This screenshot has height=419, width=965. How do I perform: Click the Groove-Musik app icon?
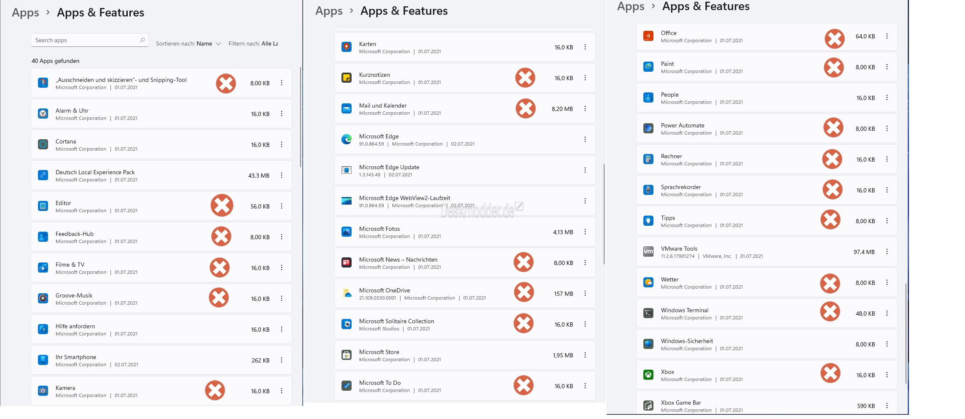(x=43, y=298)
